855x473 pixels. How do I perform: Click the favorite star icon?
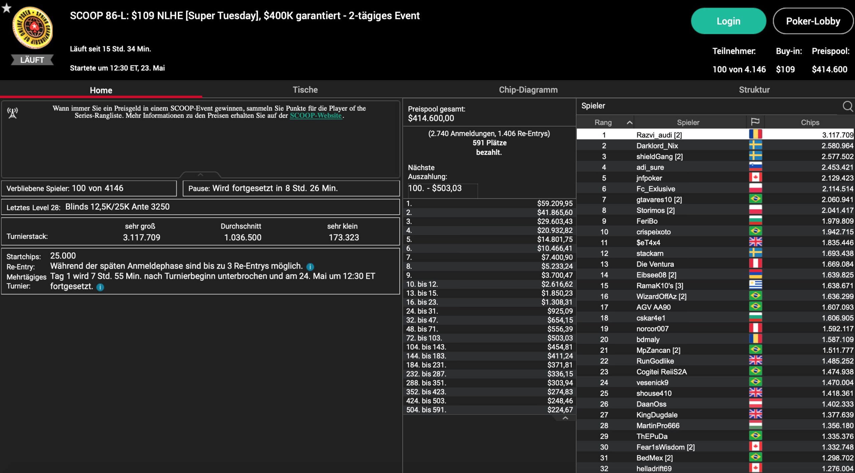6,8
